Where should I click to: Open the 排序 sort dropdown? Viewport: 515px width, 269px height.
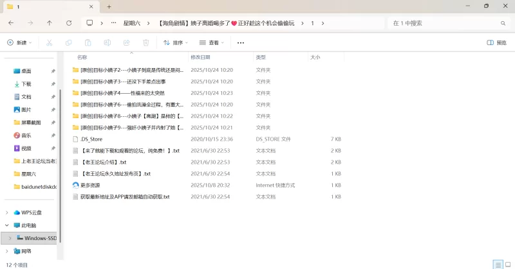(x=175, y=43)
